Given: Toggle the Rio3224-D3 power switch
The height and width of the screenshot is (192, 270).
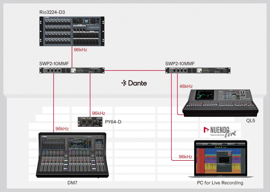Looking at the screenshot, I should [x=97, y=21].
